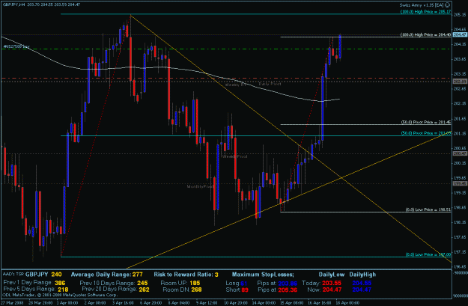Click the Prev 5 Days Range value 218
Image resolution: width=468 pixels, height=306 pixels.
click(x=63, y=290)
